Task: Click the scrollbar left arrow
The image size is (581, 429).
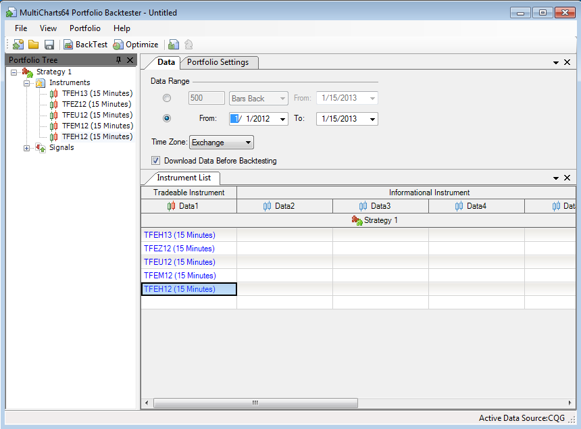Action: click(x=147, y=403)
